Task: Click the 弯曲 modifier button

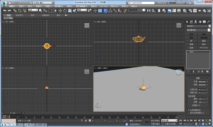Action: [191, 44]
